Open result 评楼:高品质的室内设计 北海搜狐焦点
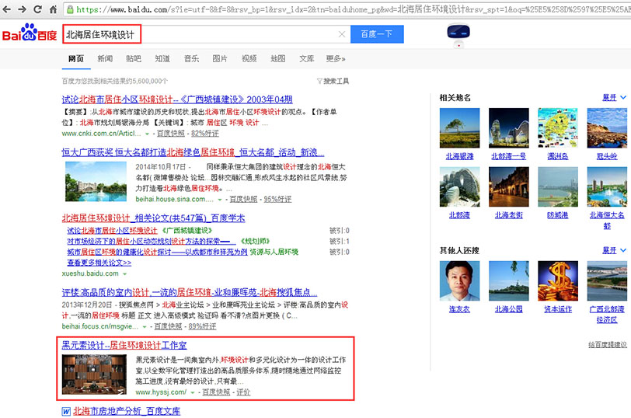The image size is (631, 418). [x=190, y=292]
